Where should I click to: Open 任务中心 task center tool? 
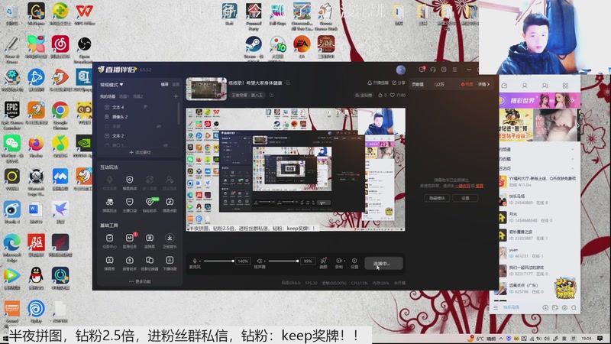(109, 240)
